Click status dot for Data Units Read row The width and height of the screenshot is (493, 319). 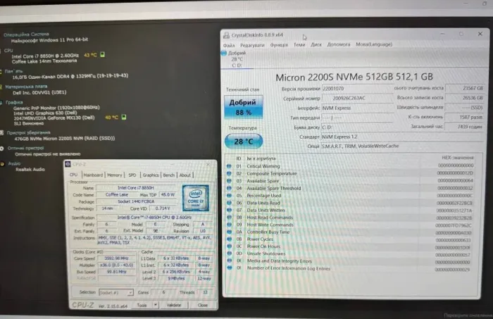click(x=229, y=203)
